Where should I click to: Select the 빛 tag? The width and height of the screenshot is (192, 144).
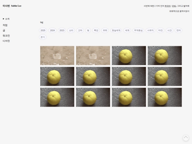point(88,30)
